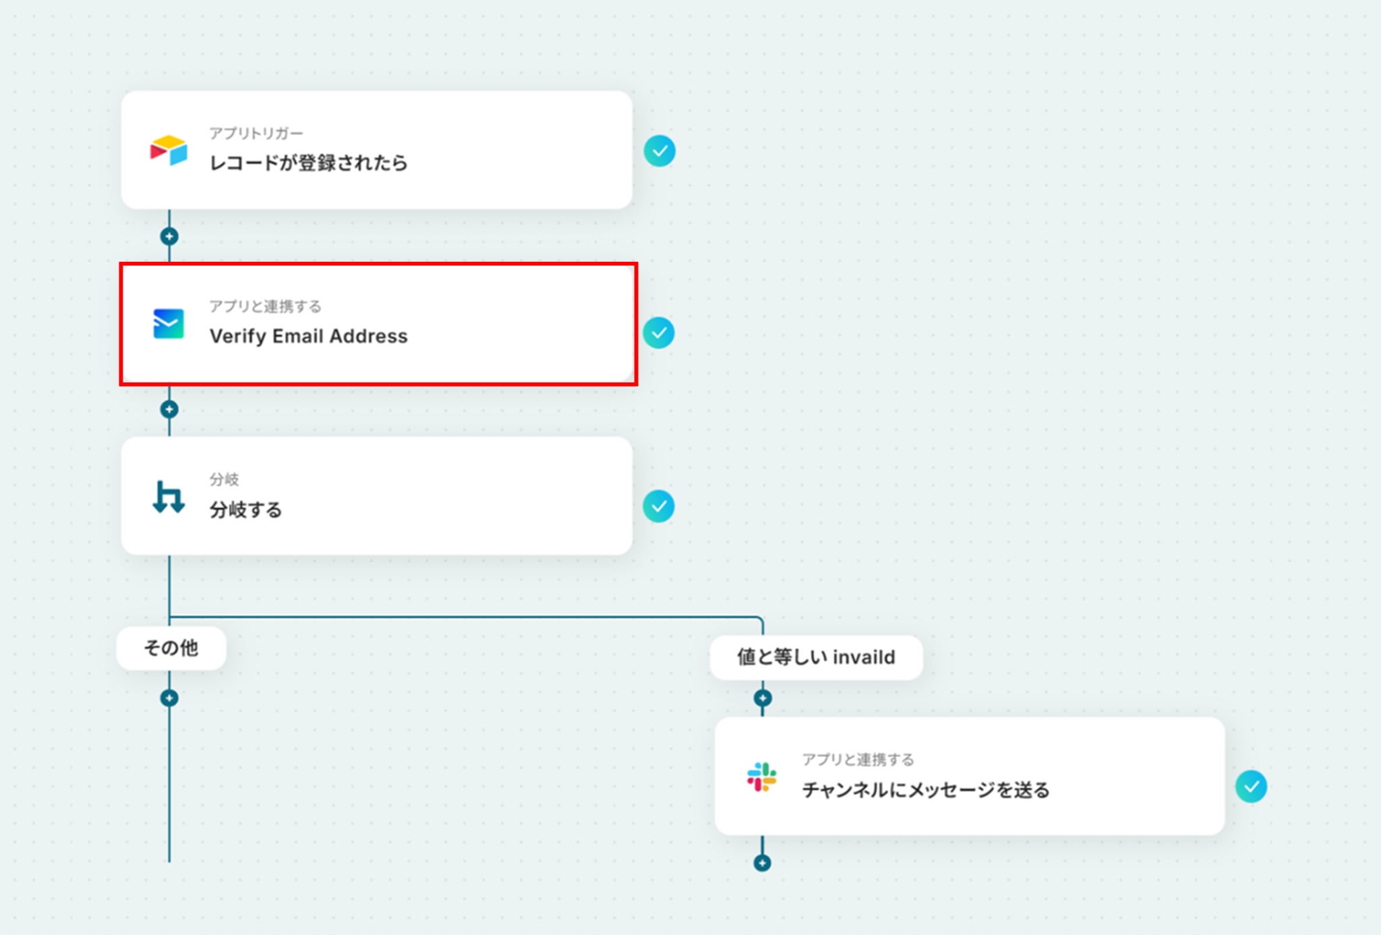Click the アプリトリガー caption text
Viewport: 1381px width, 935px height.
click(x=256, y=133)
